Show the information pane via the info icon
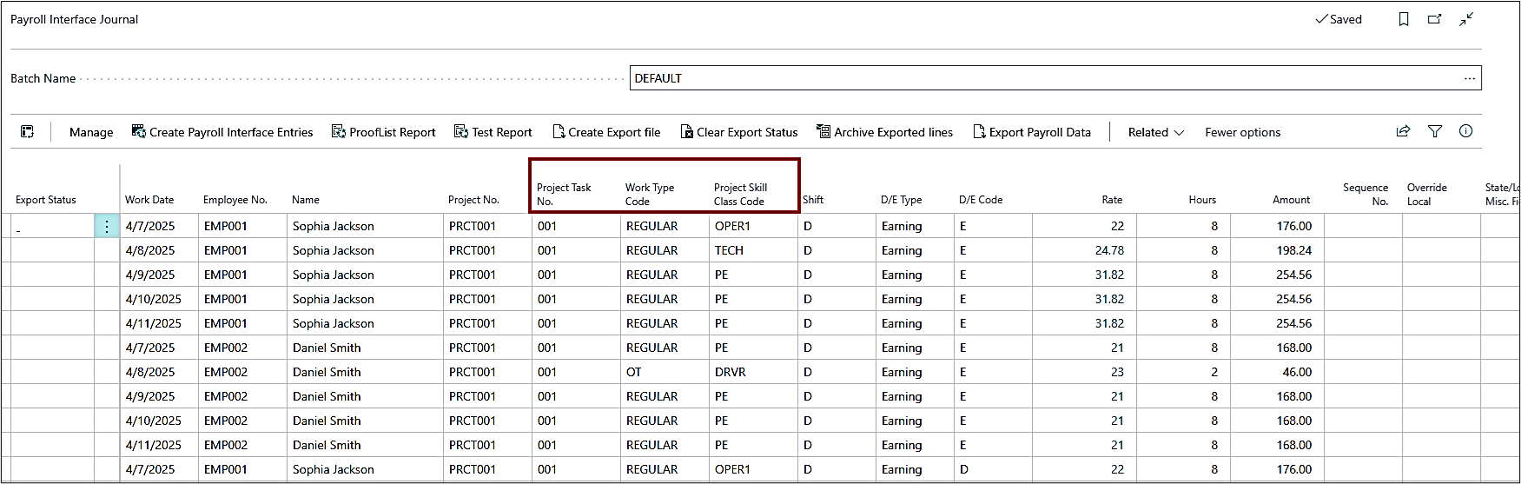 pos(1466,131)
